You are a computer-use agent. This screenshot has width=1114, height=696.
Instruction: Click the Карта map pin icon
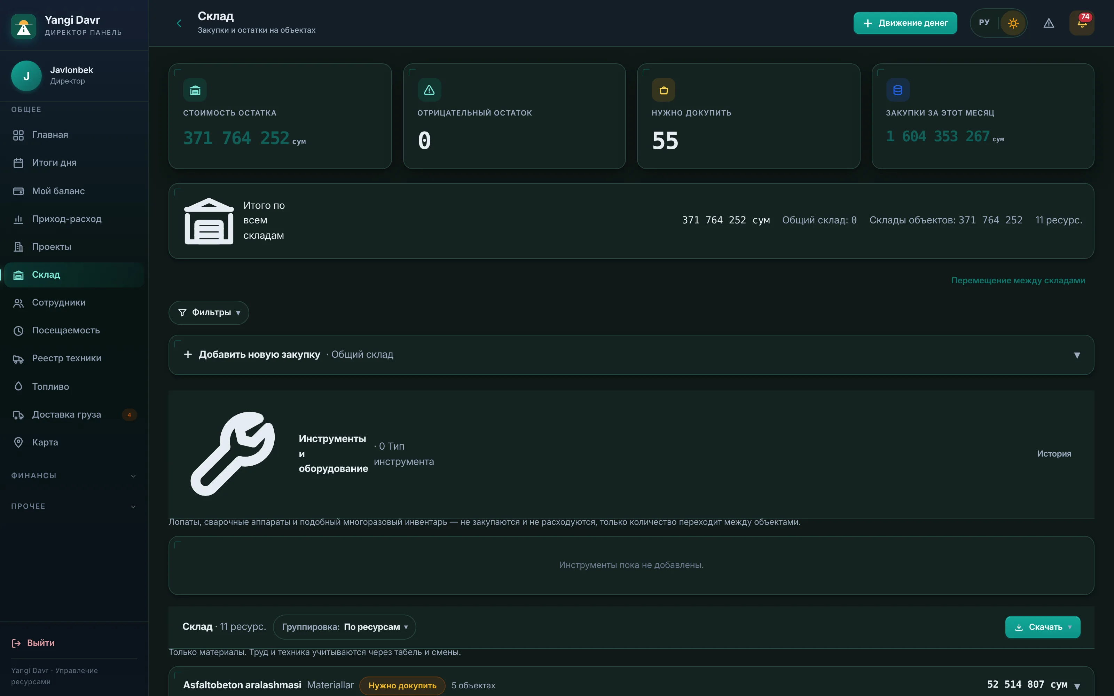(18, 442)
